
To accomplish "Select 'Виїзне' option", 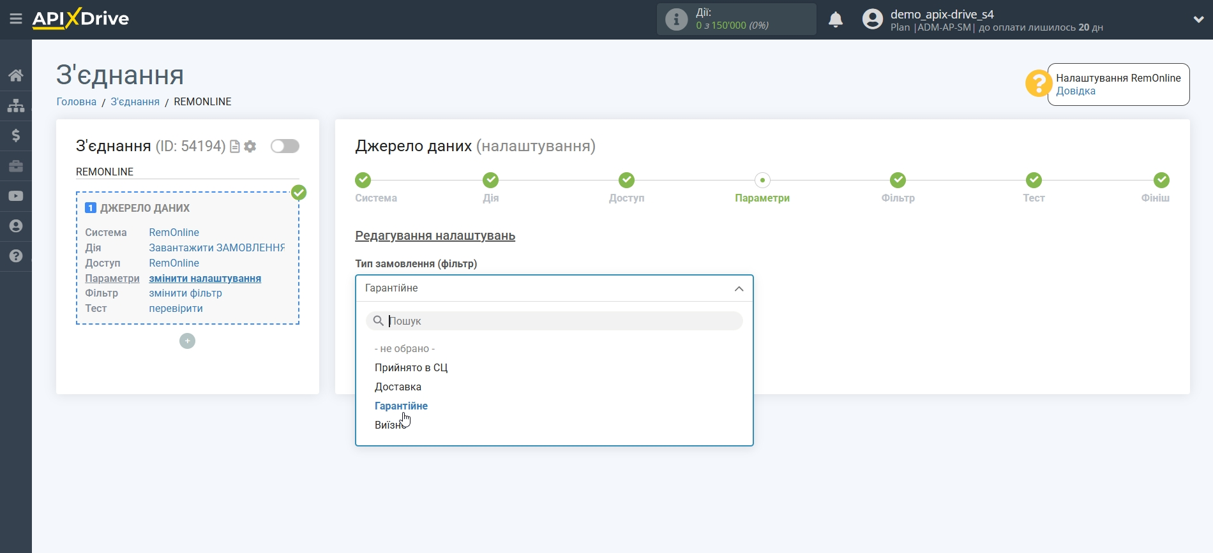I will pyautogui.click(x=389, y=425).
